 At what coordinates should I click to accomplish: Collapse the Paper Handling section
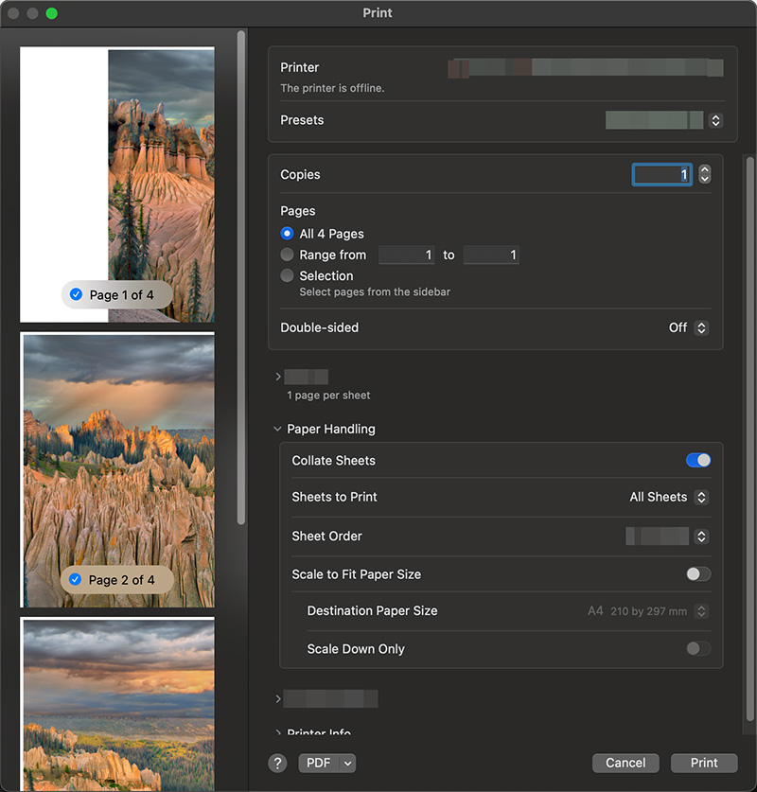tap(277, 429)
